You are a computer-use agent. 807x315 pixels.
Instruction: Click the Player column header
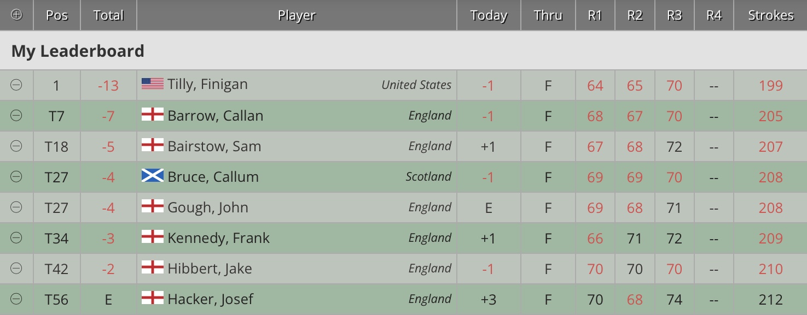coord(297,15)
